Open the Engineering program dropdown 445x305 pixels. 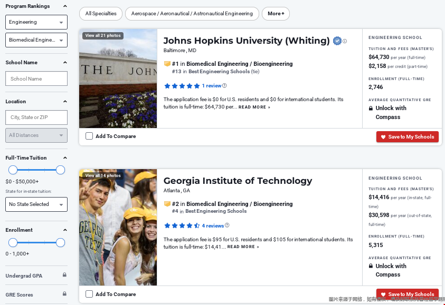pyautogui.click(x=36, y=22)
